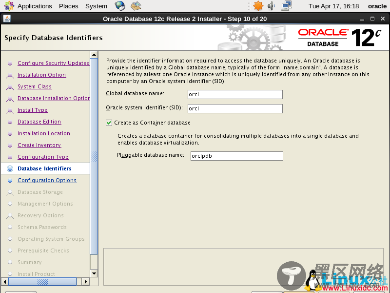Screen dimensions: 390x293
Task: Click the orange update notification starburst icon
Action: click(x=258, y=6)
